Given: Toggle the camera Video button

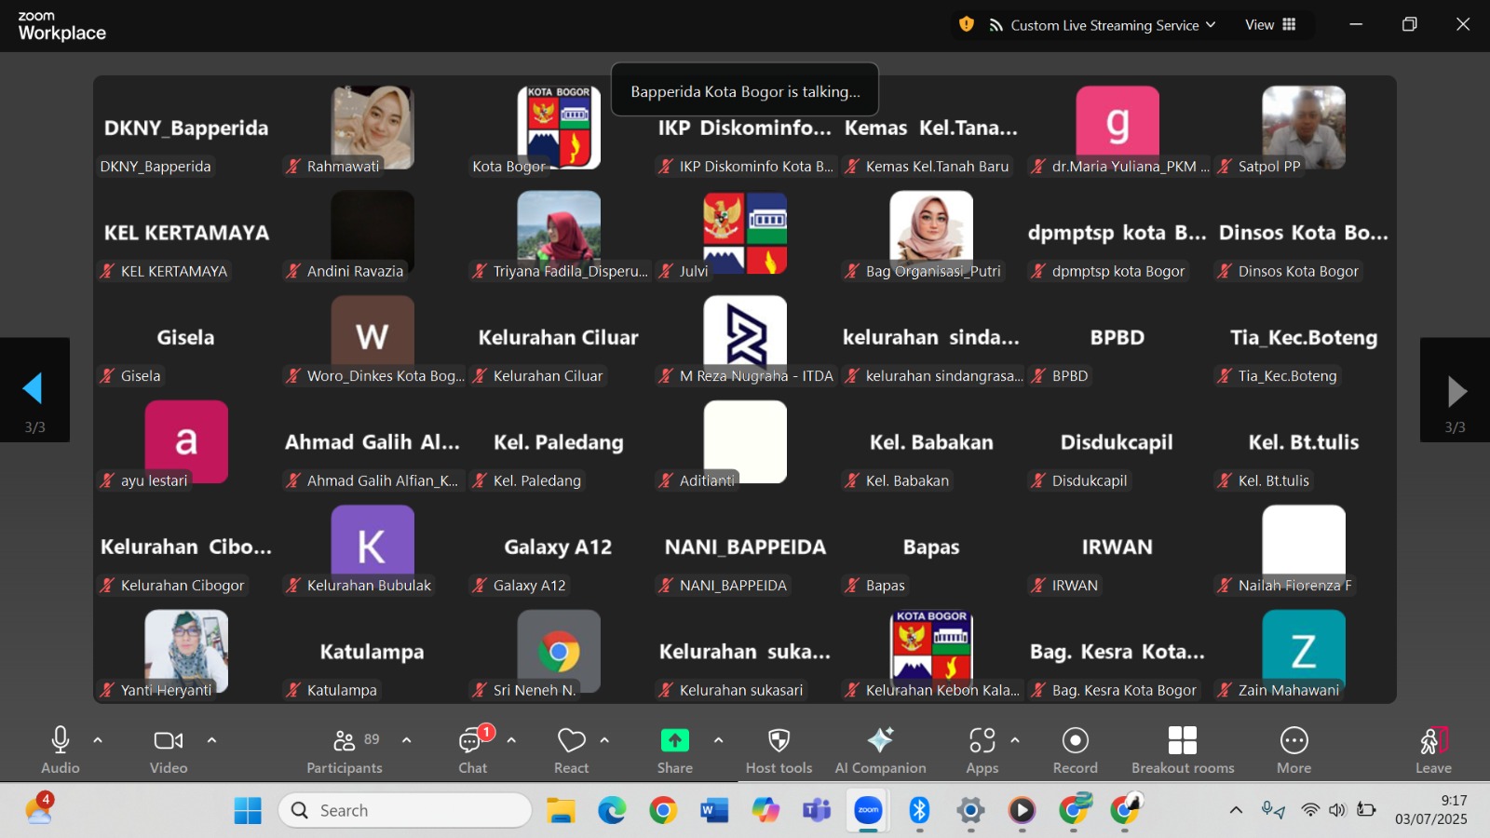Looking at the screenshot, I should tap(169, 750).
